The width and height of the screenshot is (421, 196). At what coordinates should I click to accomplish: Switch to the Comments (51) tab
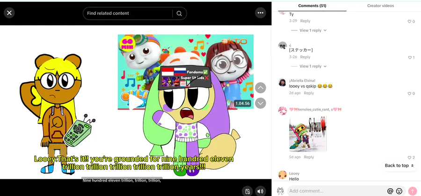[x=312, y=6]
